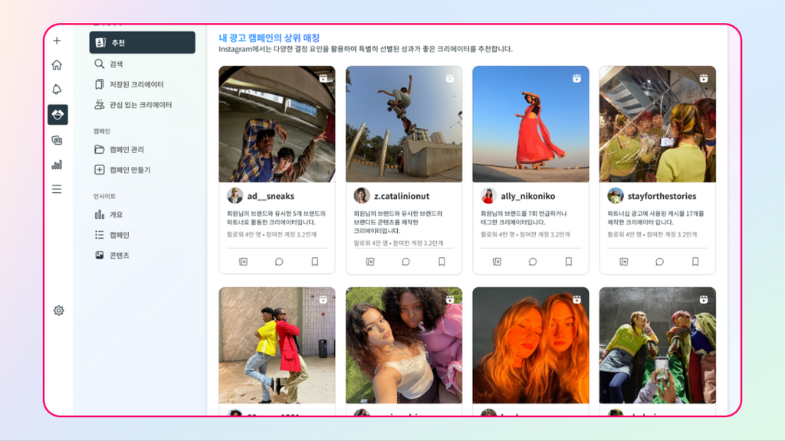This screenshot has width=785, height=441.
Task: Message ad__sneaks via comment bubble icon
Action: click(x=279, y=262)
